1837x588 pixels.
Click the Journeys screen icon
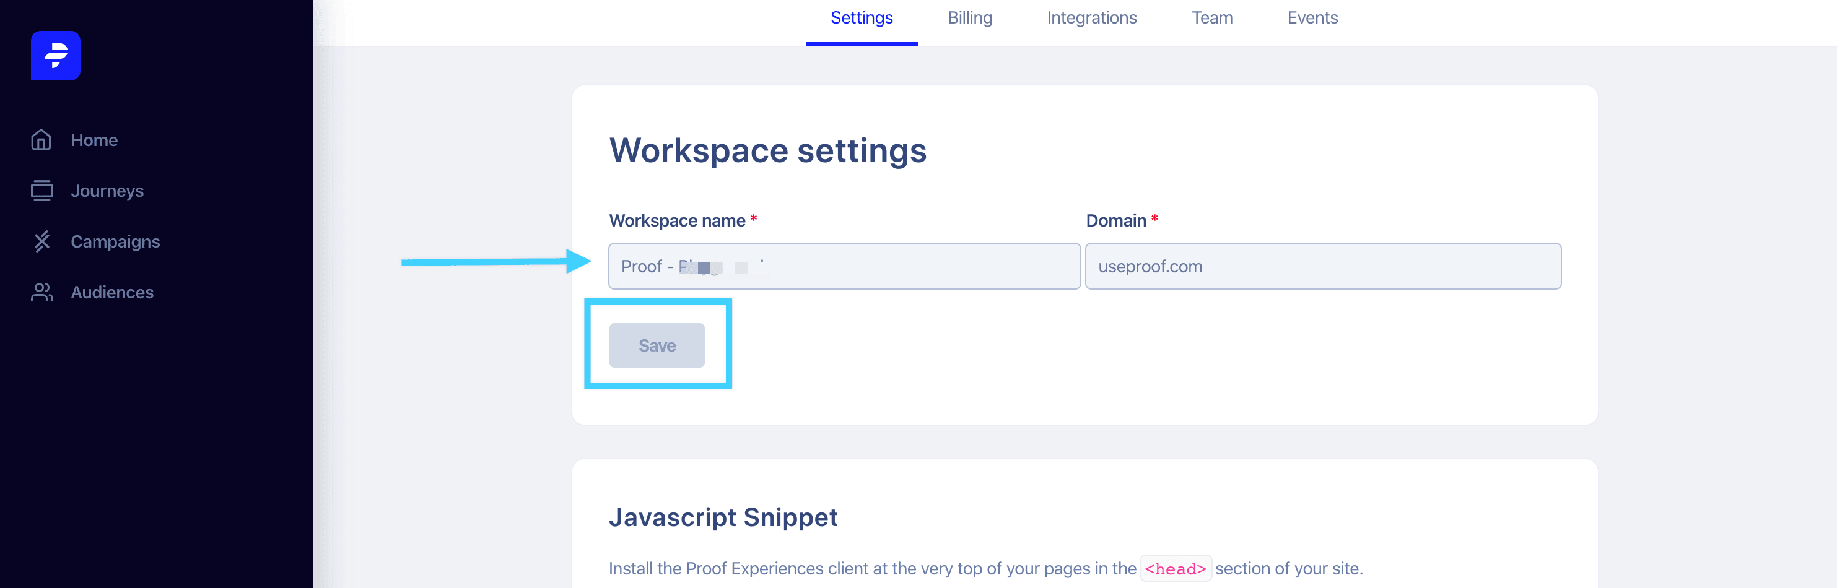[x=42, y=190]
